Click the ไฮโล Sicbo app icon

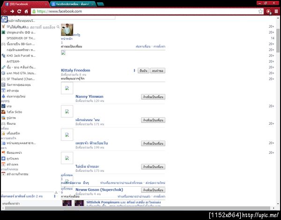coord(3,112)
